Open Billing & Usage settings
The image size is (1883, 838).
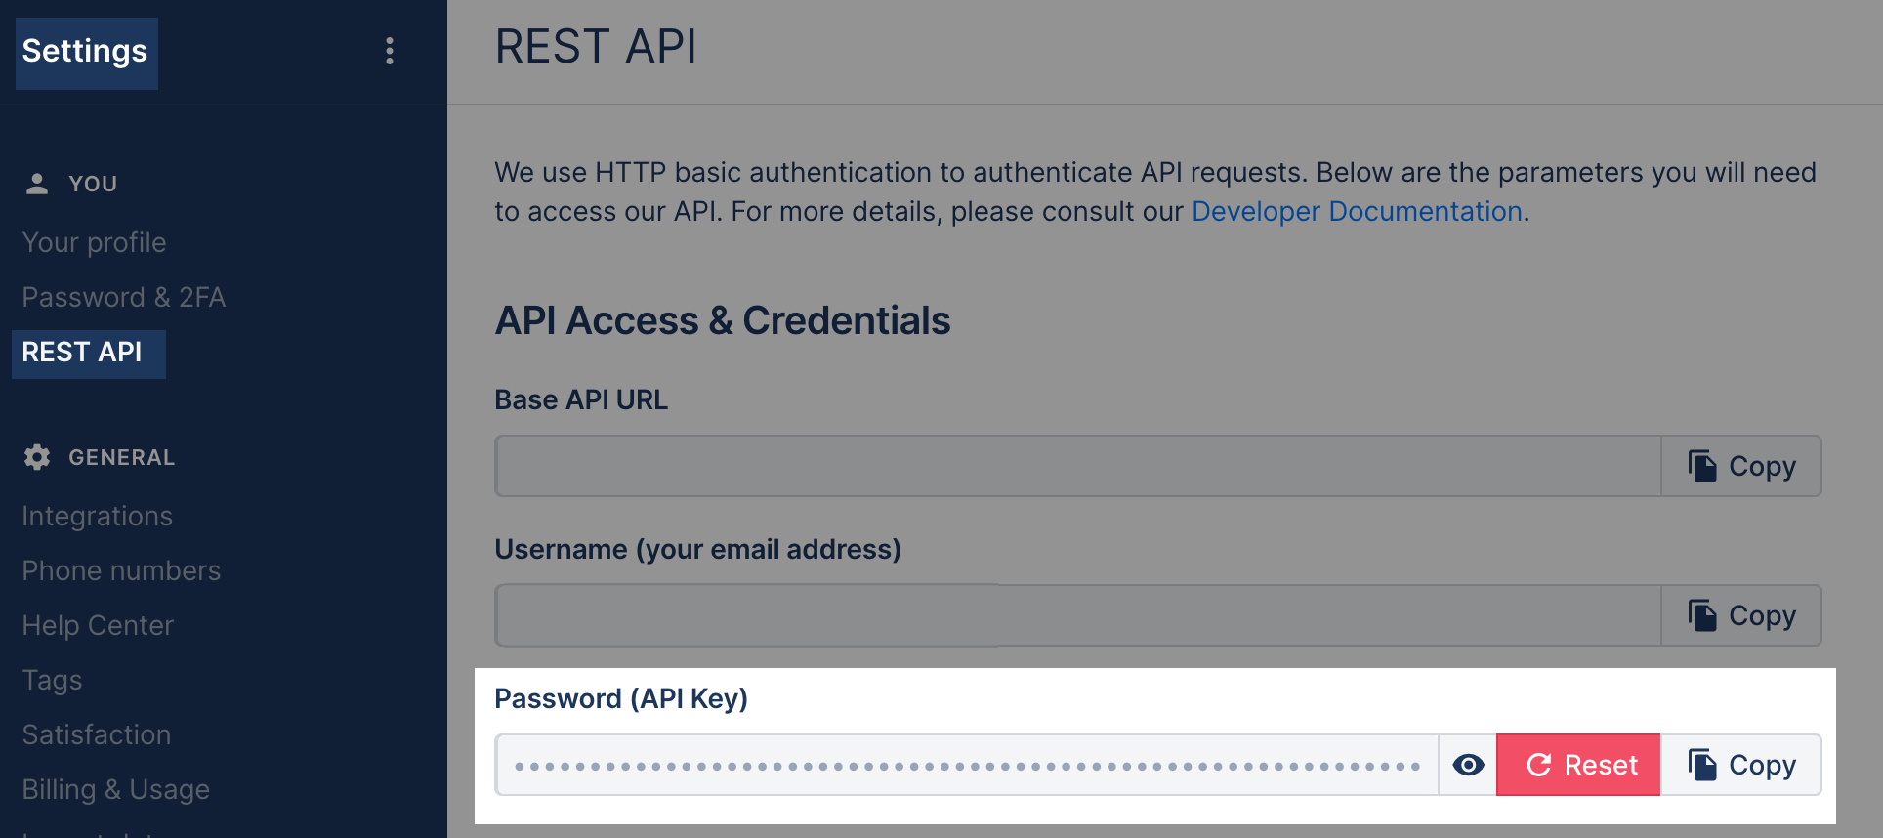tap(115, 789)
